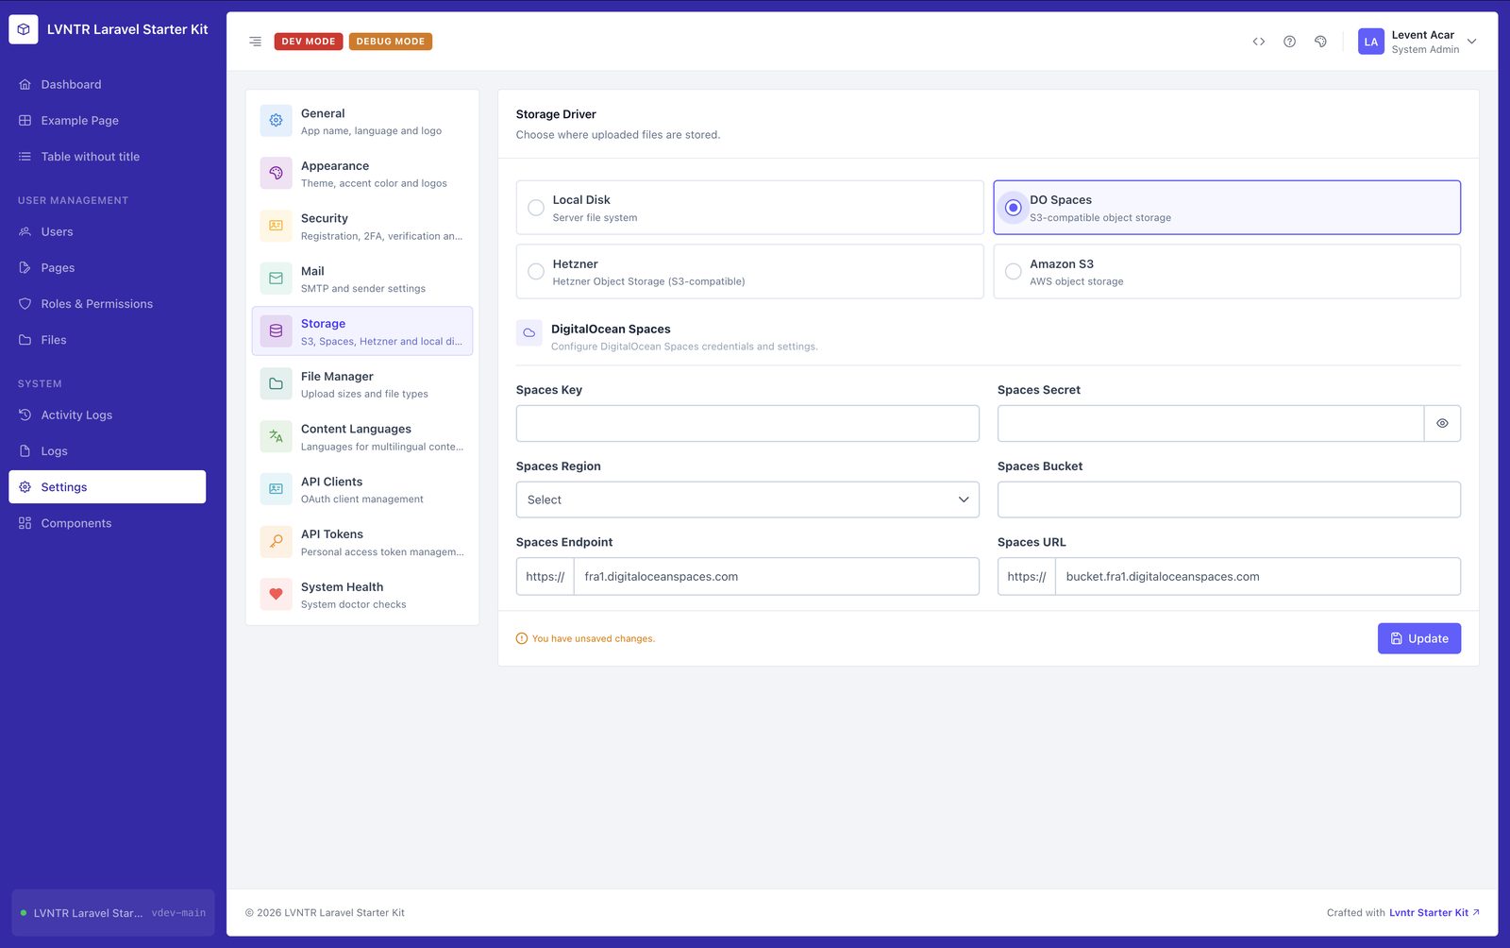
Task: Collapse sidebar with the hamburger menu icon
Action: (255, 42)
